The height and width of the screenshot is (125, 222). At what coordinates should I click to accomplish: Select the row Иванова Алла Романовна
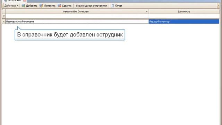click(x=77, y=22)
